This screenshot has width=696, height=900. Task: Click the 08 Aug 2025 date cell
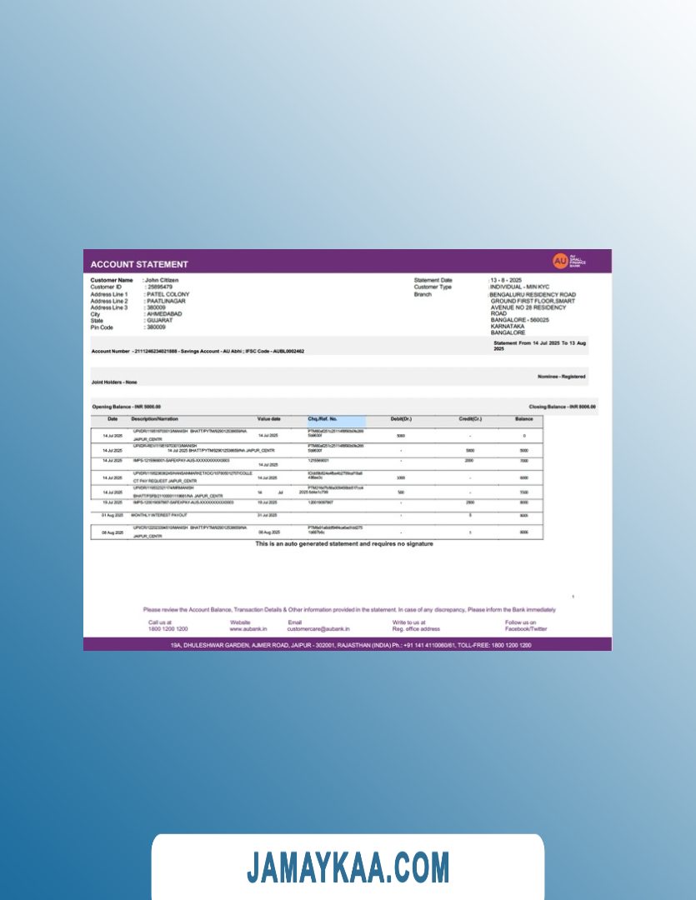(113, 532)
